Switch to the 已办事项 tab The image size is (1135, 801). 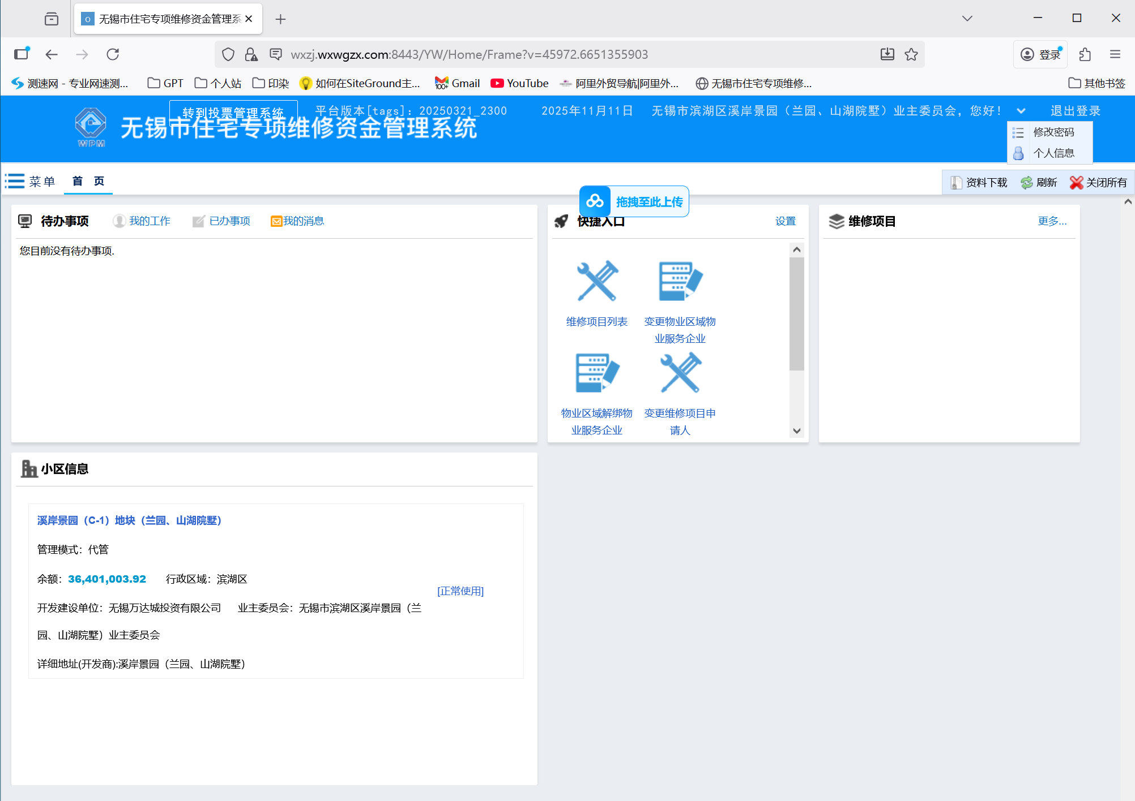click(229, 221)
